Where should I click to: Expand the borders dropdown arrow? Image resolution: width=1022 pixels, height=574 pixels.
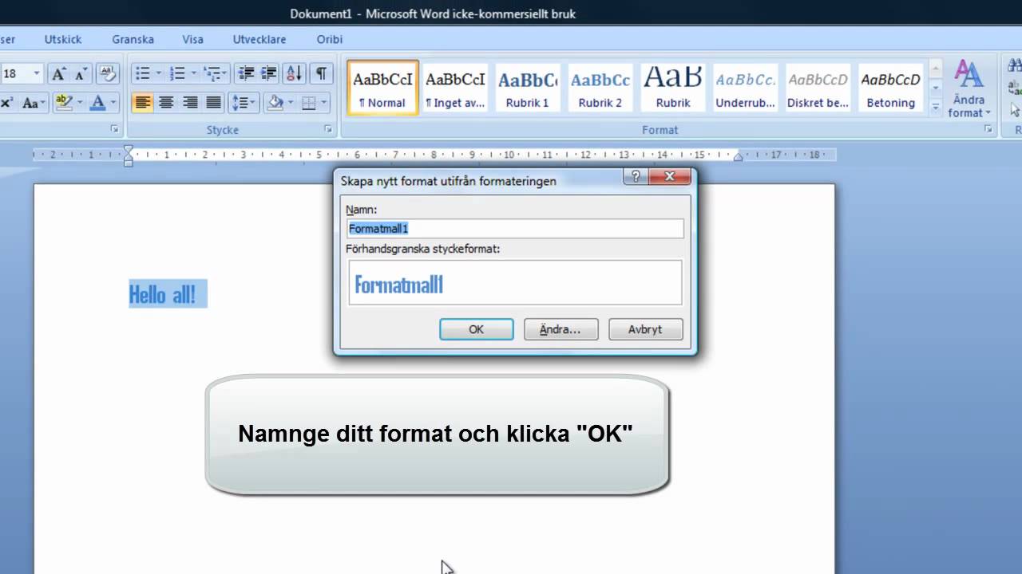[x=324, y=102]
